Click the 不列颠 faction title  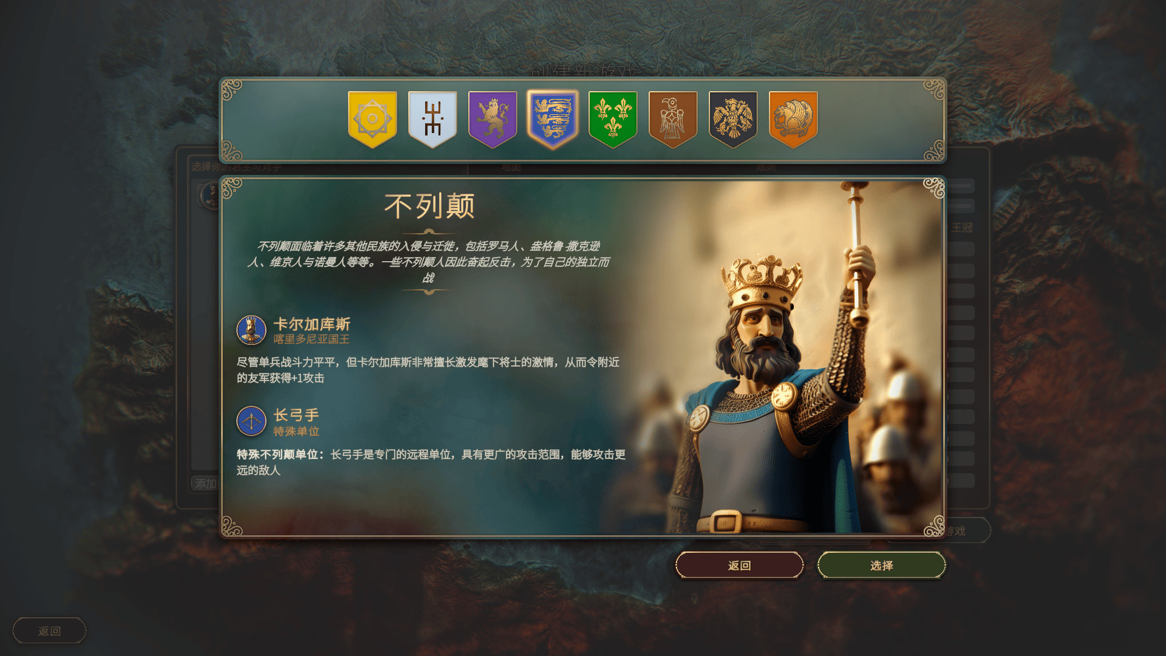click(429, 207)
